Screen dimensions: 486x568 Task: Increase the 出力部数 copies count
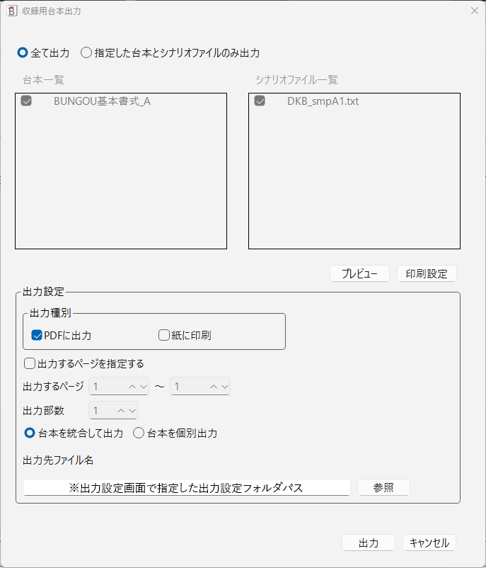tap(121, 411)
